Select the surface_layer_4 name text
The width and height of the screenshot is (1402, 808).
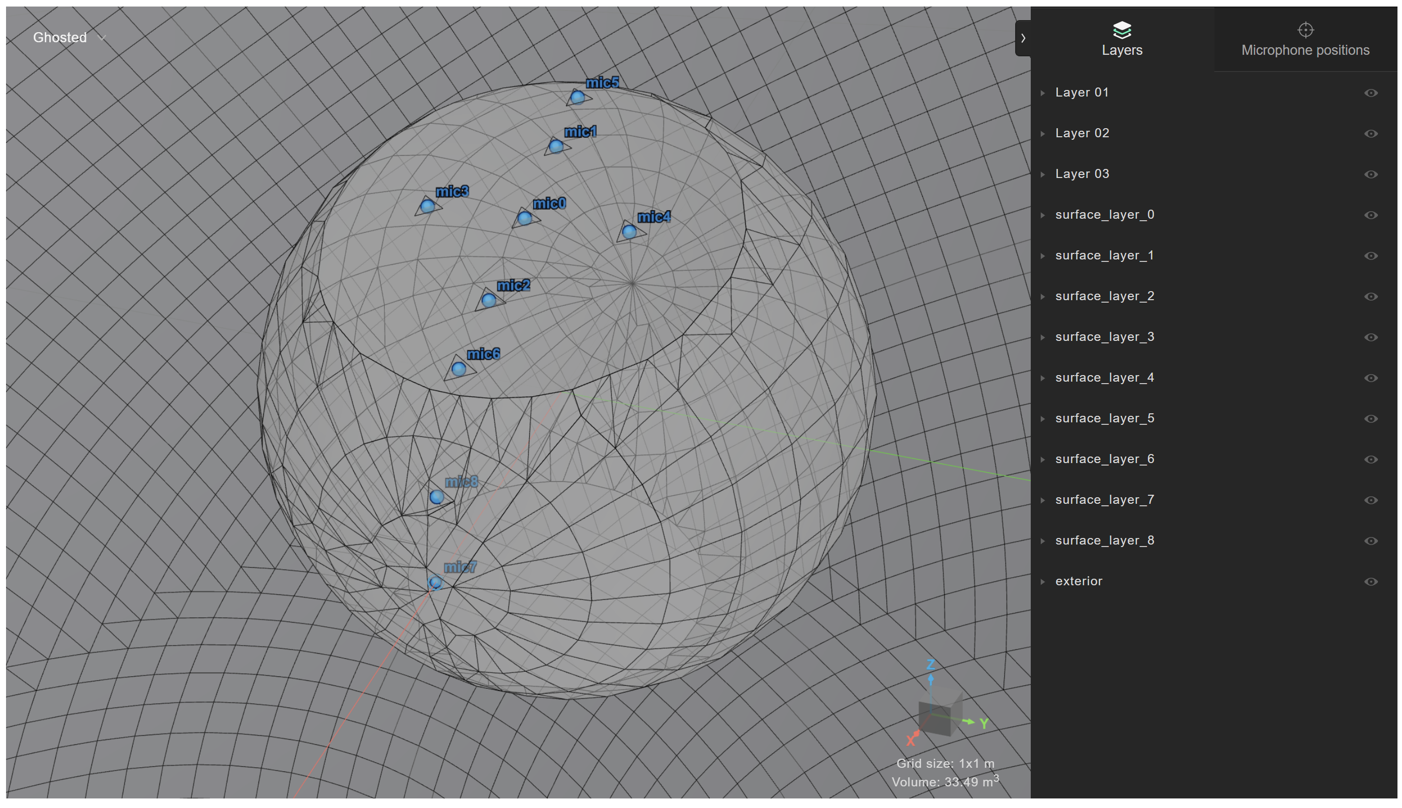[x=1104, y=378]
